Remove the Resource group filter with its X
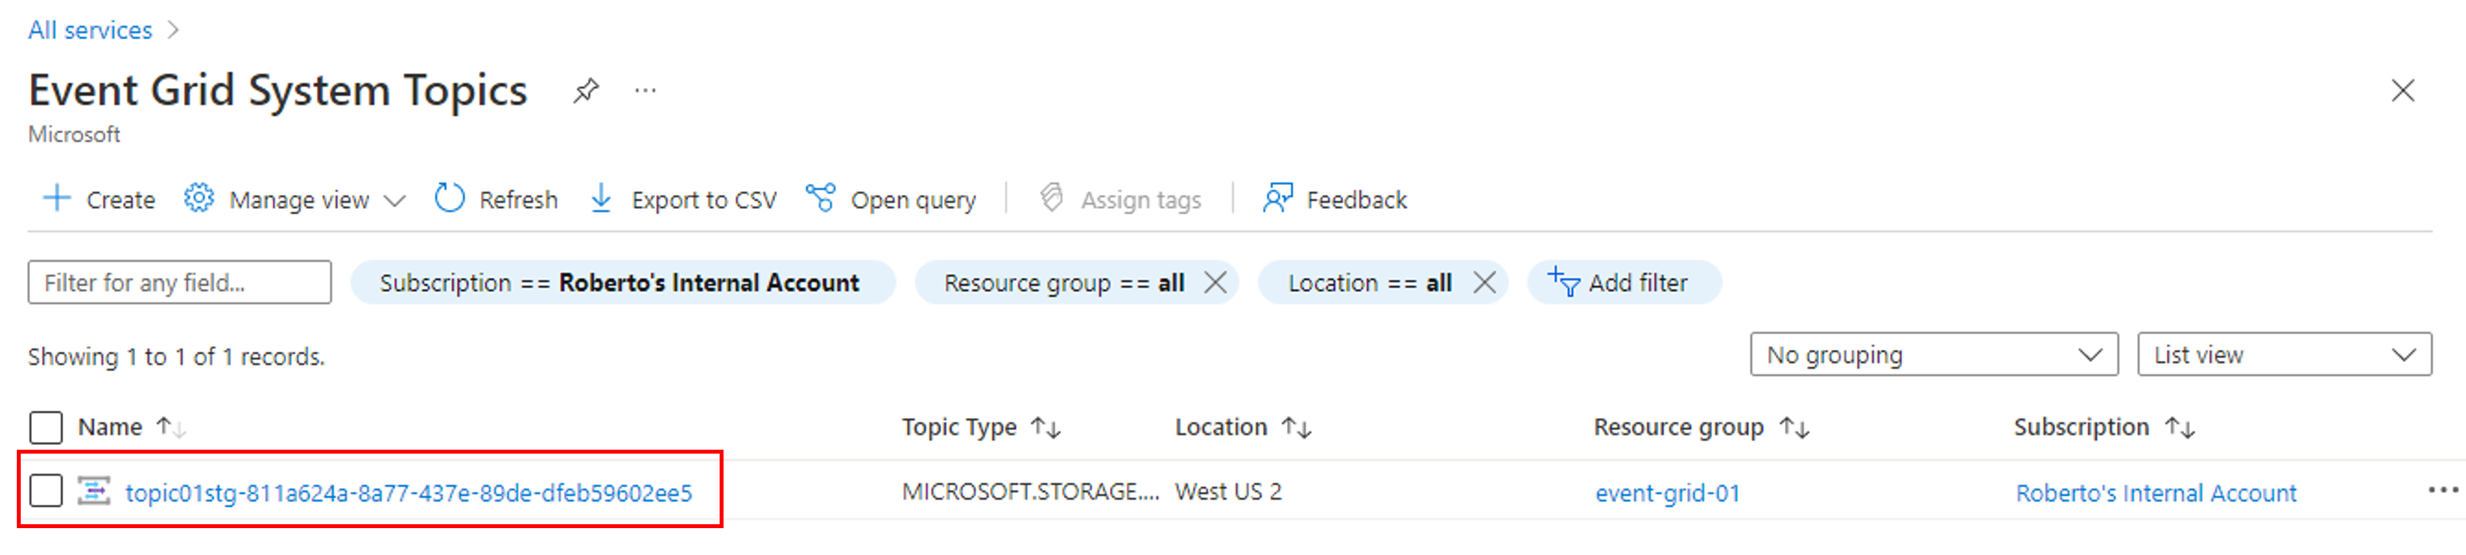Screen dimensions: 2466x555 click(1218, 282)
